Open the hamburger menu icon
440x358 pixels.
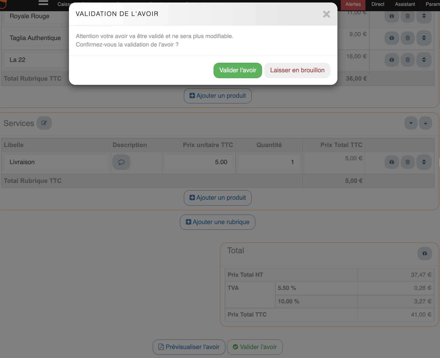(x=43, y=3)
